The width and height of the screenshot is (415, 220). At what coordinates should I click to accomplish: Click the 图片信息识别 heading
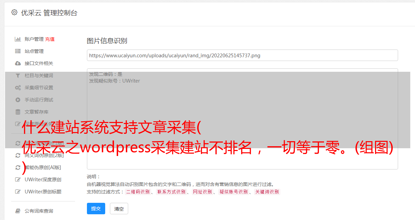[x=107, y=41]
